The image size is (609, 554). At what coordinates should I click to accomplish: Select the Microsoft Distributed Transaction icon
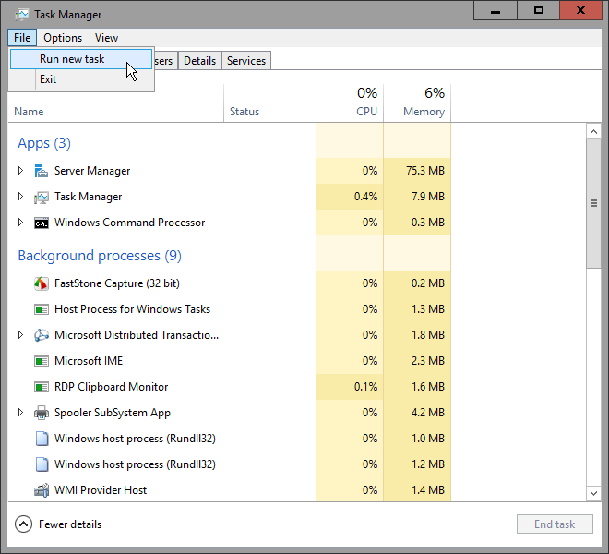pyautogui.click(x=42, y=335)
